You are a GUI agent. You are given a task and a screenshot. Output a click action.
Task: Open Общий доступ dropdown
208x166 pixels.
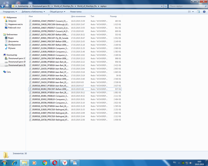[x=57, y=12]
